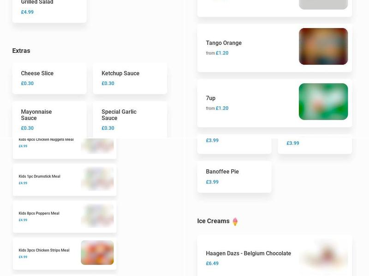The width and height of the screenshot is (369, 276).
Task: Select the Kids 1pc Drumstick Meal thumbnail
Action: point(97,178)
